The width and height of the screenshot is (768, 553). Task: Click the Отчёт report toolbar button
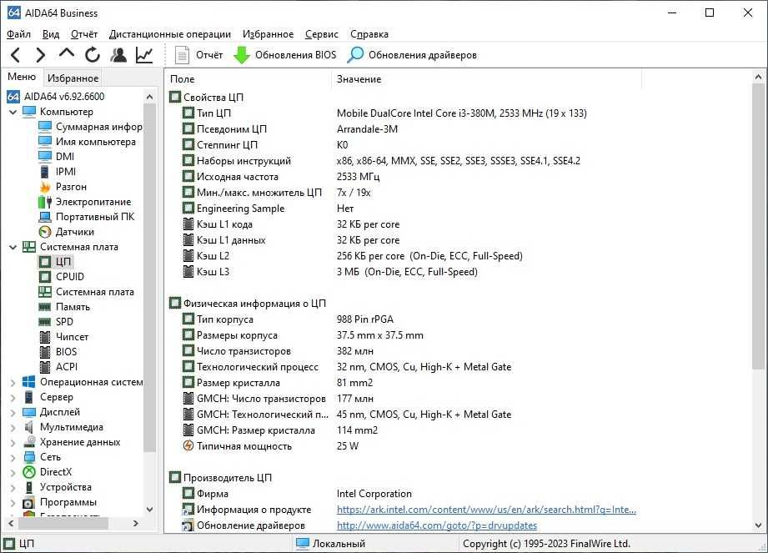[198, 55]
